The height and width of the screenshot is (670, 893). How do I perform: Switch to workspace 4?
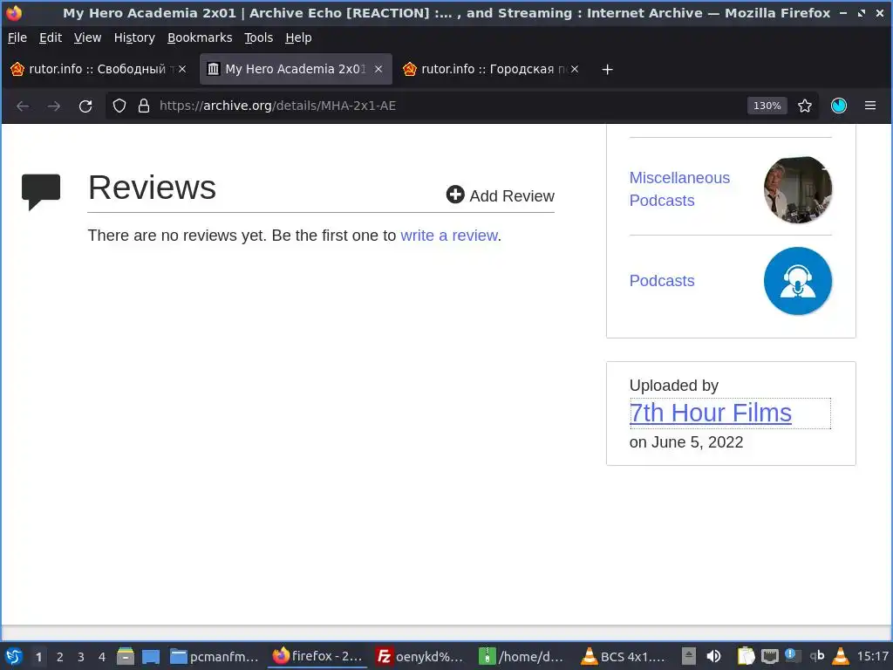click(x=102, y=657)
